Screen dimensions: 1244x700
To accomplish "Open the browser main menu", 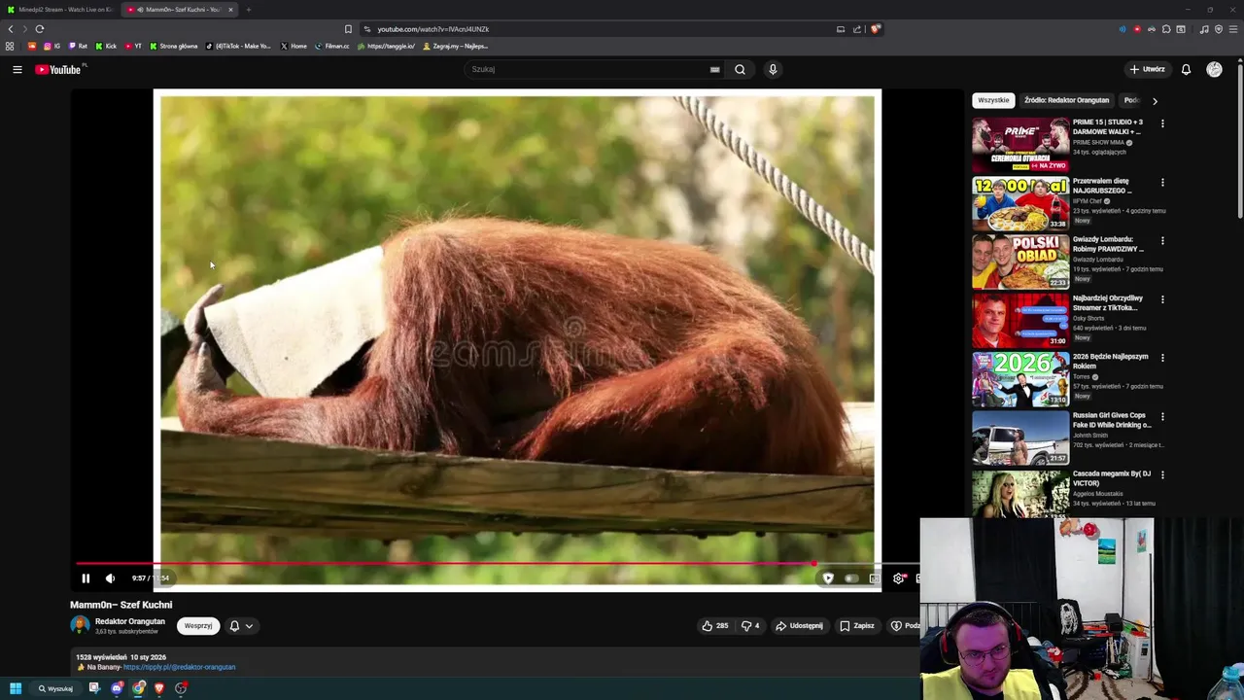I will 1233,29.
